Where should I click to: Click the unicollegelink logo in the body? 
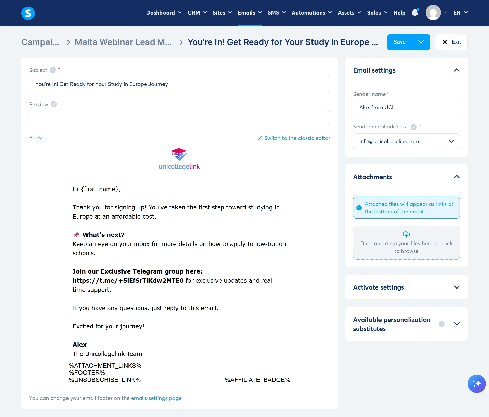(179, 159)
